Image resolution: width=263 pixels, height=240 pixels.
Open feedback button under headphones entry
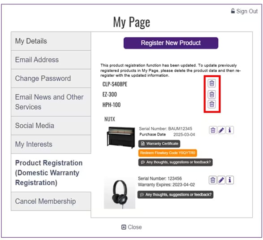(x=176, y=195)
